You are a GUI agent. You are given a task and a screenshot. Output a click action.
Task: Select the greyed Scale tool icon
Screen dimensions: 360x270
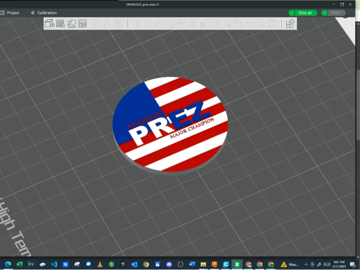click(159, 24)
